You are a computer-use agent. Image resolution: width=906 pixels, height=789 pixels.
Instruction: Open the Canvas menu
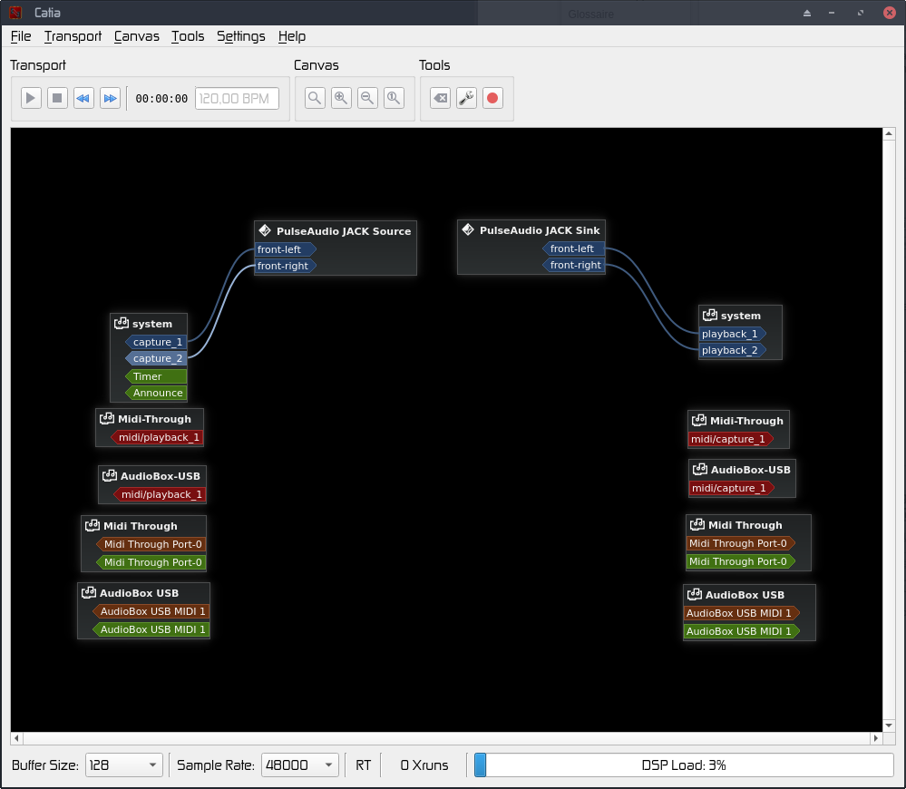click(136, 36)
